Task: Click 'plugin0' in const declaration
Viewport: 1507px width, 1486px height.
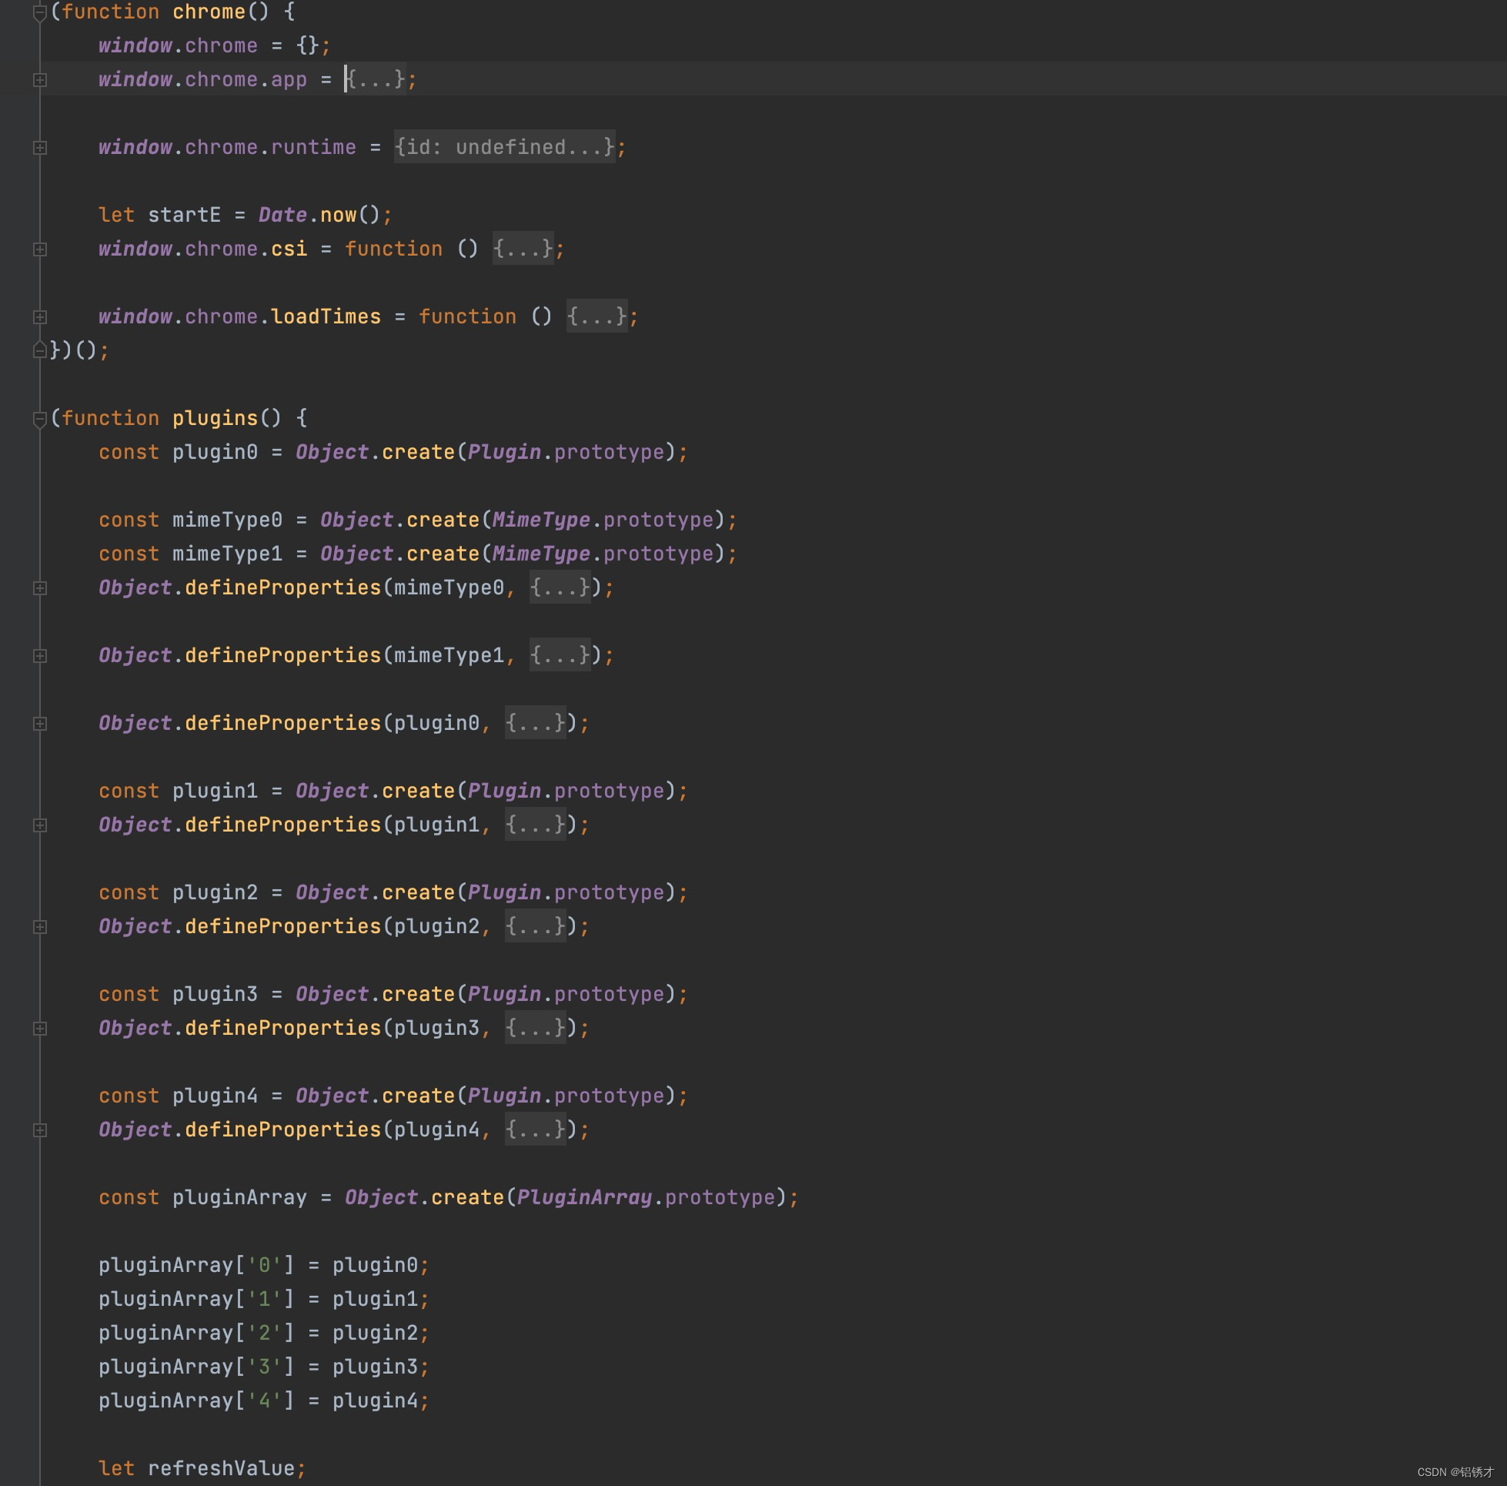Action: [216, 453]
